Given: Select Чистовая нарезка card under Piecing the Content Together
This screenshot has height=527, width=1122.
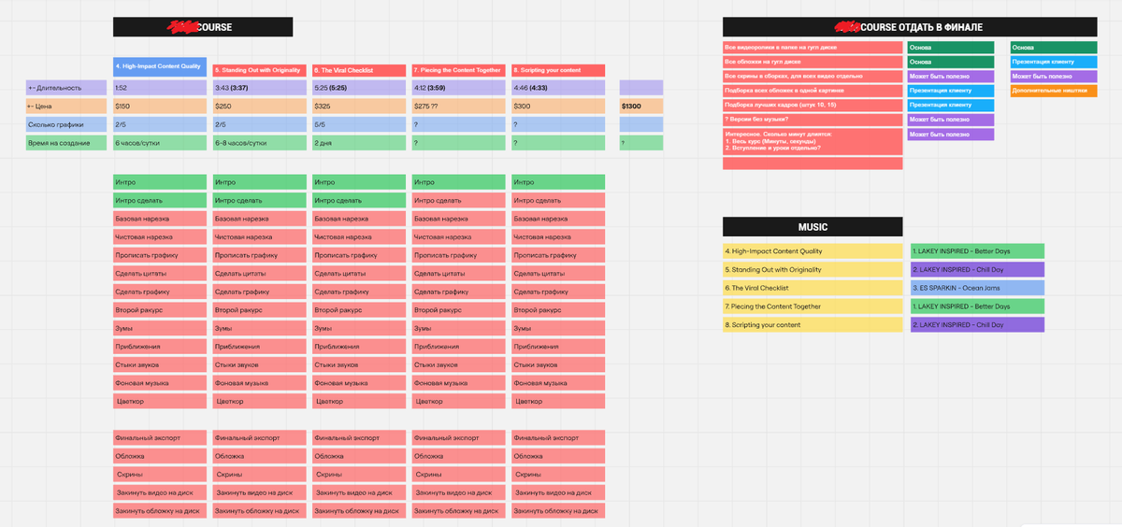Looking at the screenshot, I should pyautogui.click(x=459, y=237).
